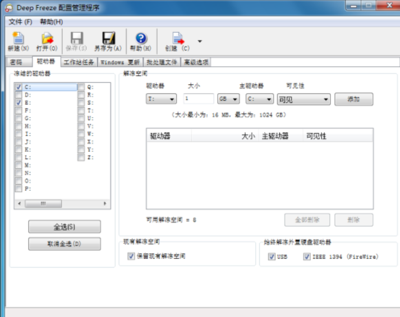Switch to the 工作站任务 tab

tap(79, 62)
